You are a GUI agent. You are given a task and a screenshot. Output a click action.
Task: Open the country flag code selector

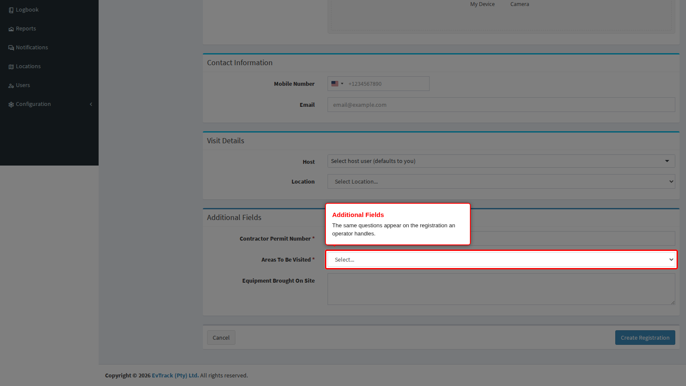click(x=337, y=84)
